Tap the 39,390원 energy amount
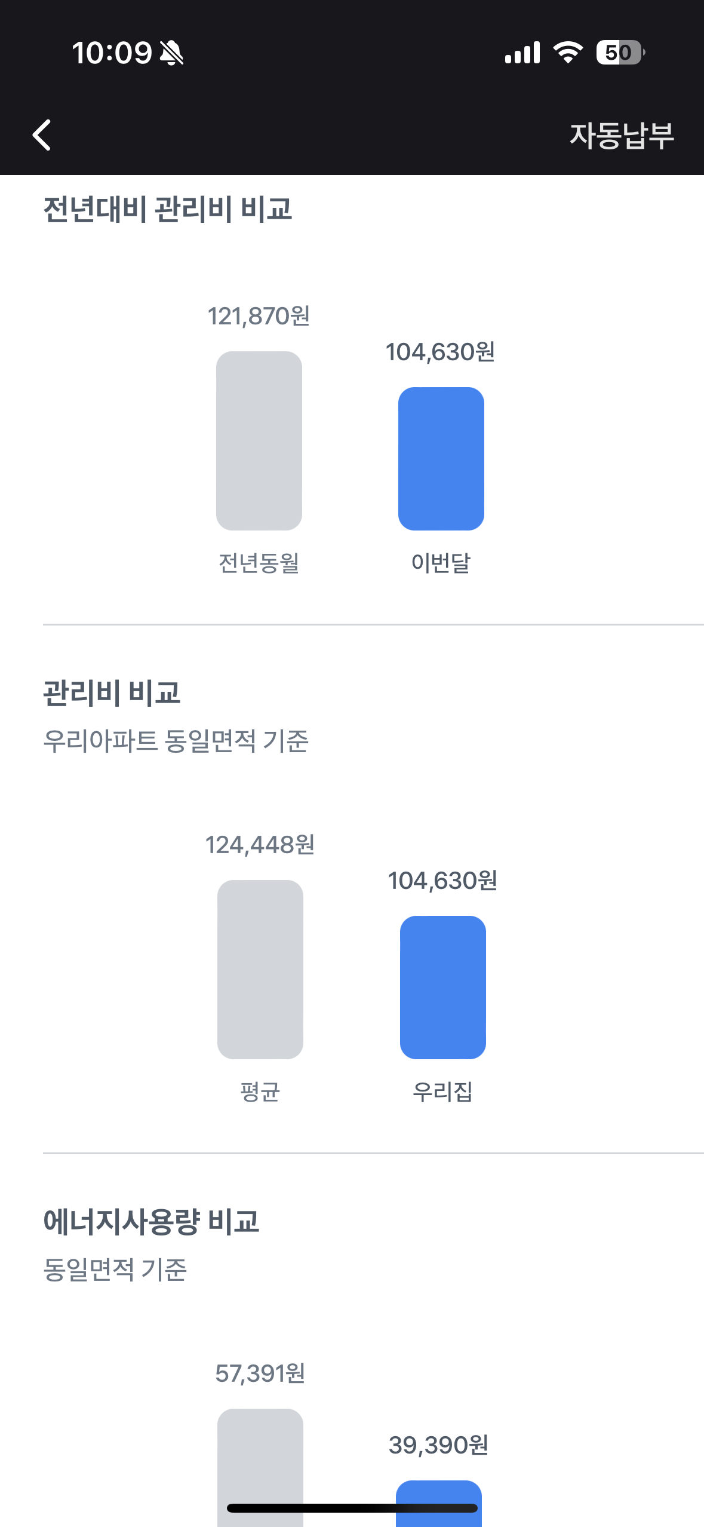The height and width of the screenshot is (1527, 704). click(x=439, y=1445)
